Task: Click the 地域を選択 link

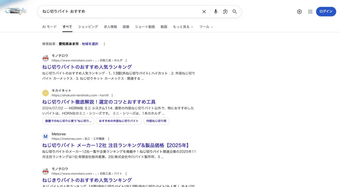Action: tap(90, 44)
